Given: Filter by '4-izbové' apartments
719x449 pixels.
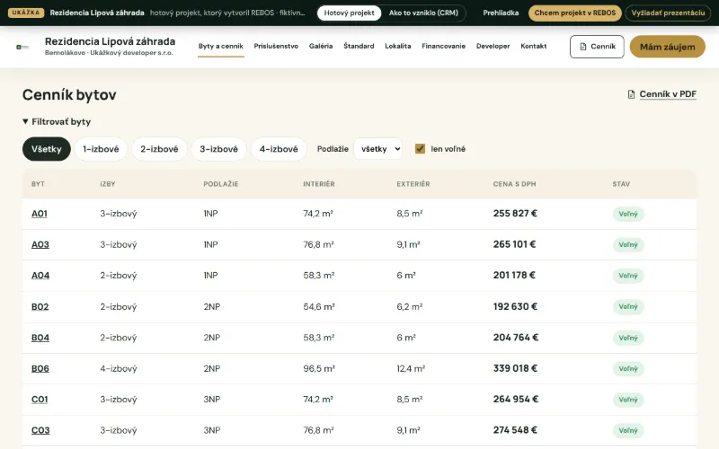Looking at the screenshot, I should point(279,149).
